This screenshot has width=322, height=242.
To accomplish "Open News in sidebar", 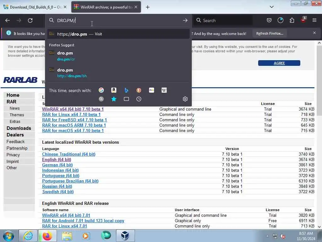I will tap(14, 108).
